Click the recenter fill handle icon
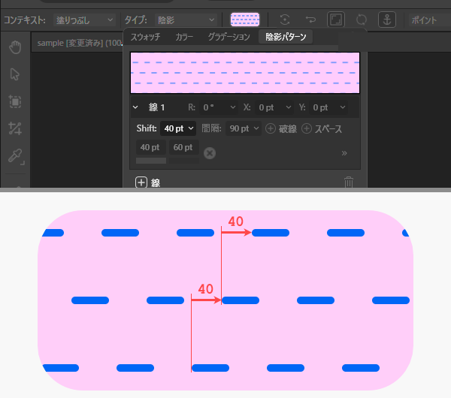 (x=284, y=20)
